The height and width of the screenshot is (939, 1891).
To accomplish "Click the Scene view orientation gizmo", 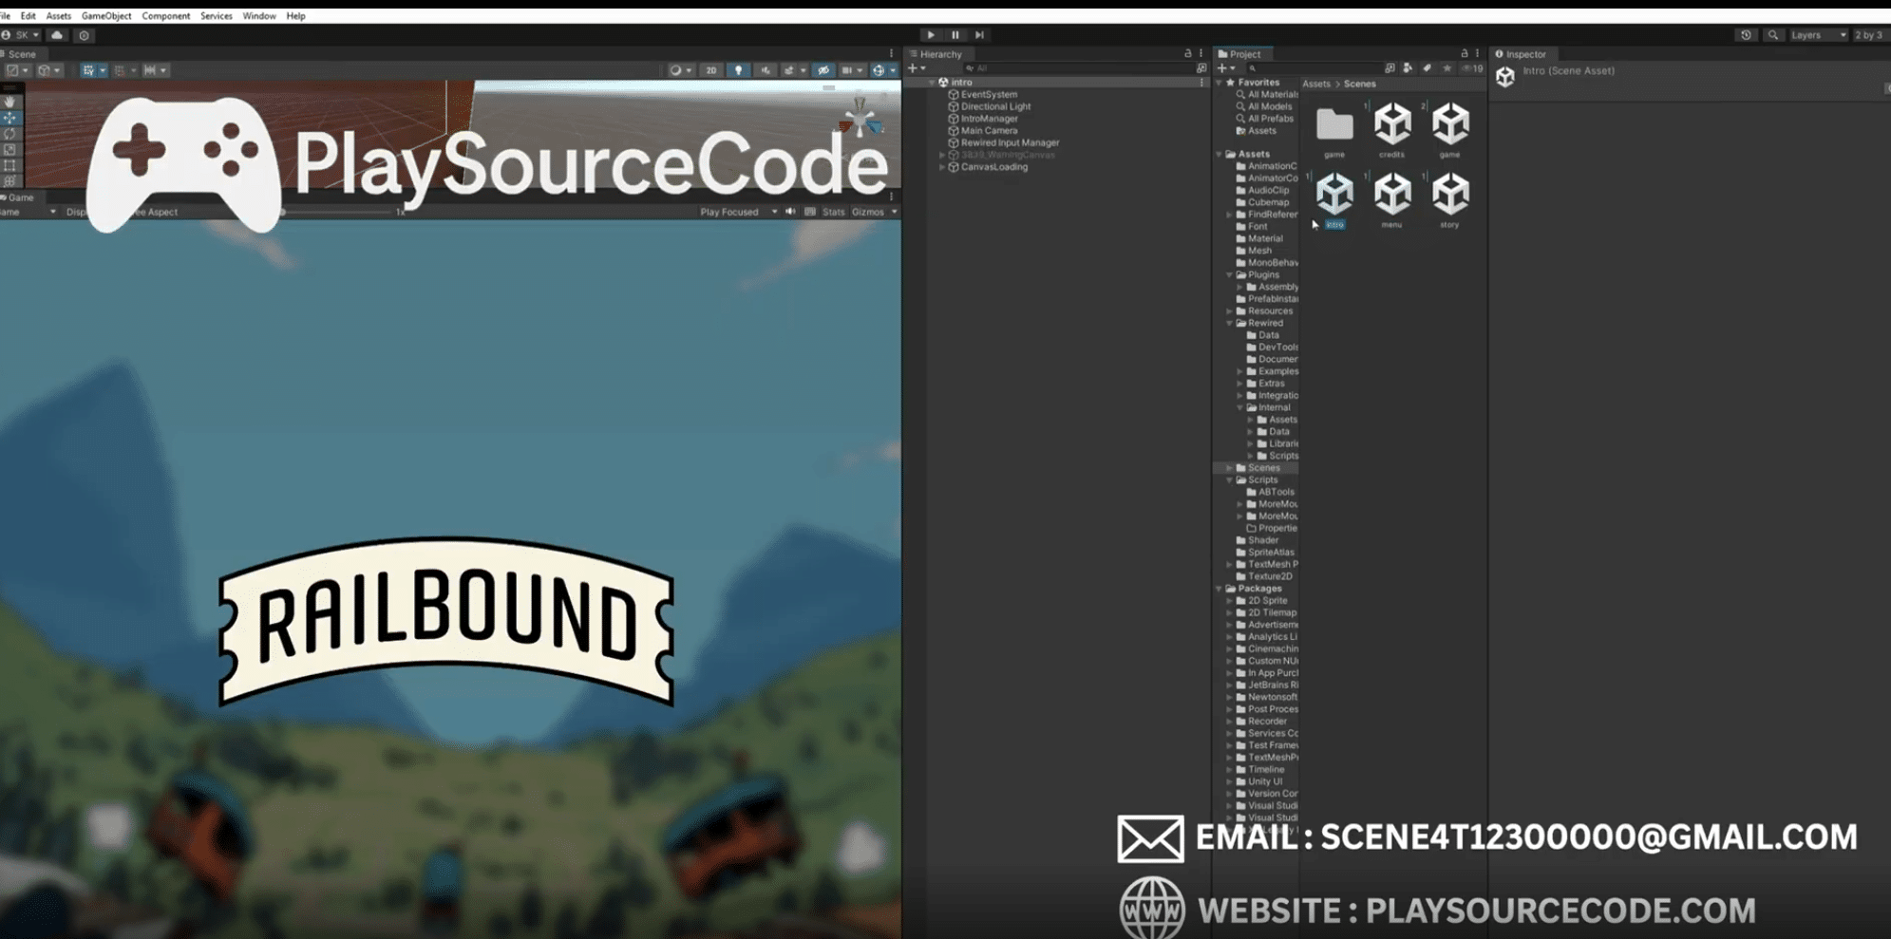I will click(860, 119).
